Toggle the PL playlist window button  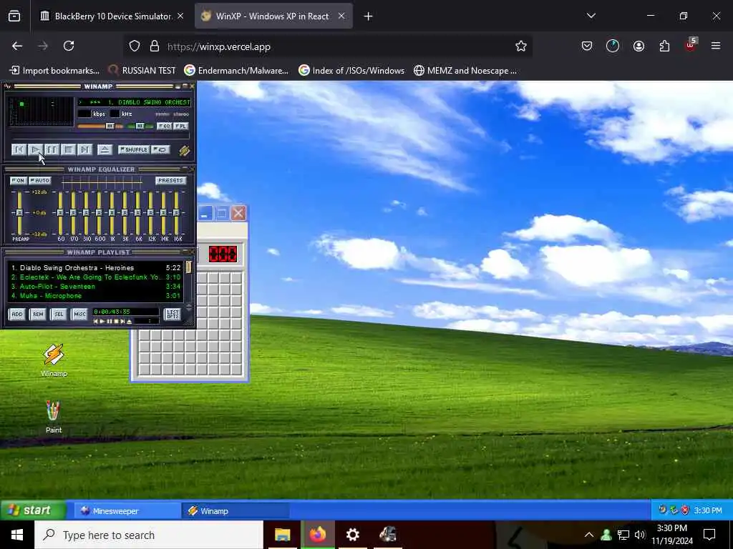point(181,126)
